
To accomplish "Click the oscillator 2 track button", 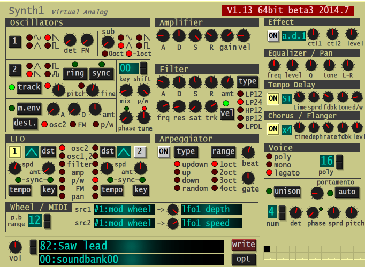I will 29,88.
